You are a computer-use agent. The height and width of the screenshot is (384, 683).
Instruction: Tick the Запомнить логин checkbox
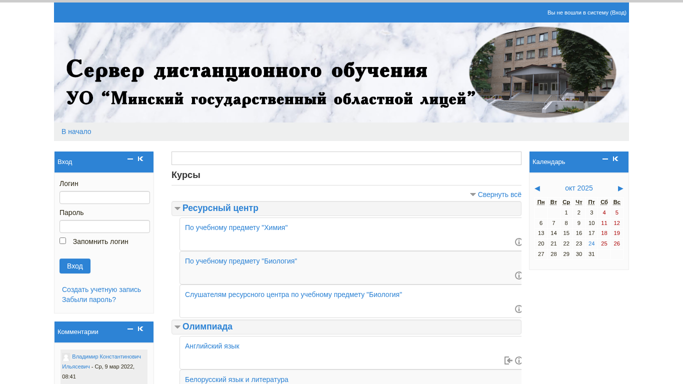[62, 241]
